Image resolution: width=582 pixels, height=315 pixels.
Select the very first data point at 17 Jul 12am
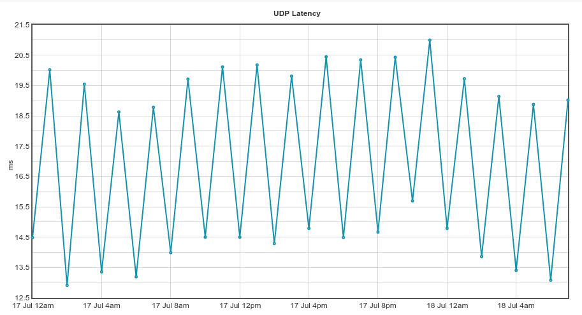tap(33, 237)
